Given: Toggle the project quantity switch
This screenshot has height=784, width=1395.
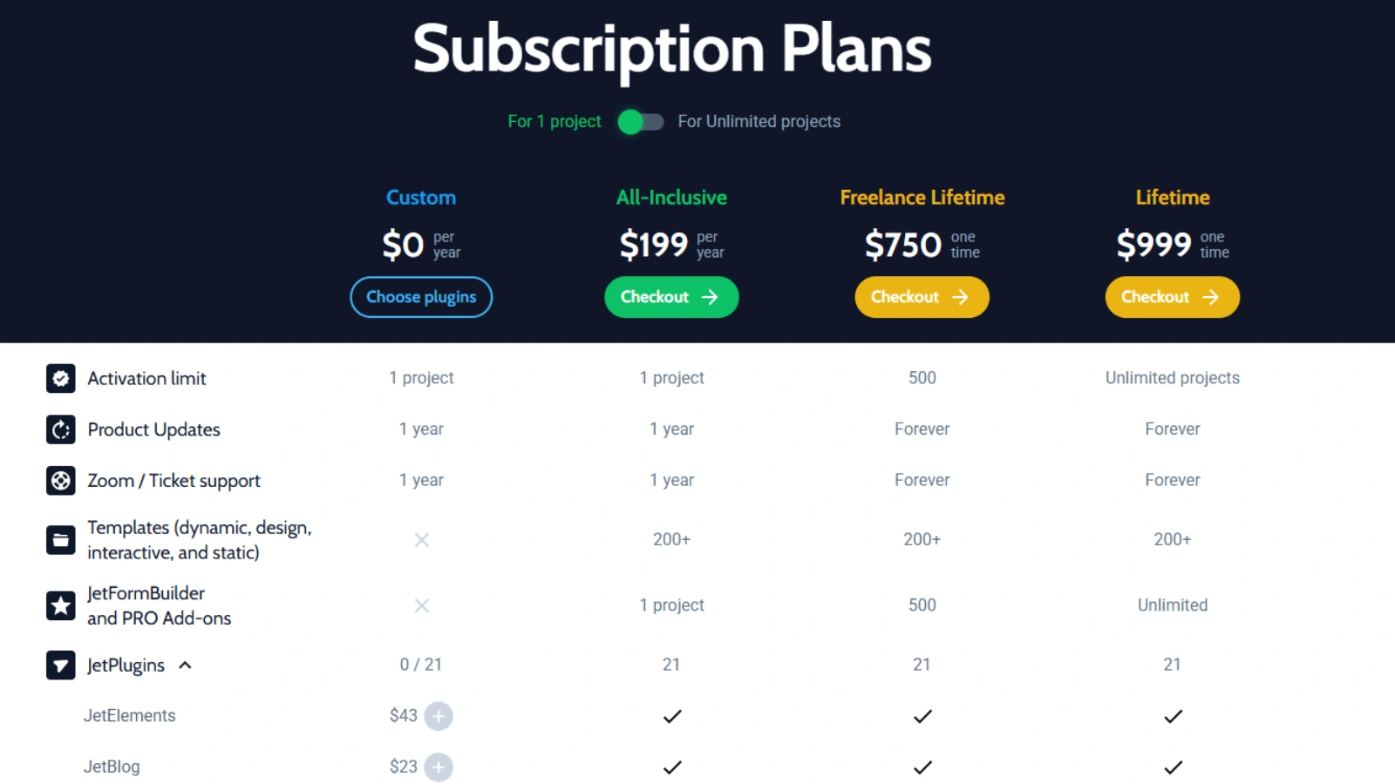Looking at the screenshot, I should (641, 122).
